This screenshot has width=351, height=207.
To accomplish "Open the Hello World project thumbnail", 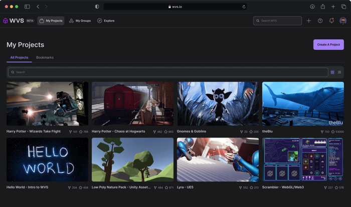I will (x=47, y=159).
